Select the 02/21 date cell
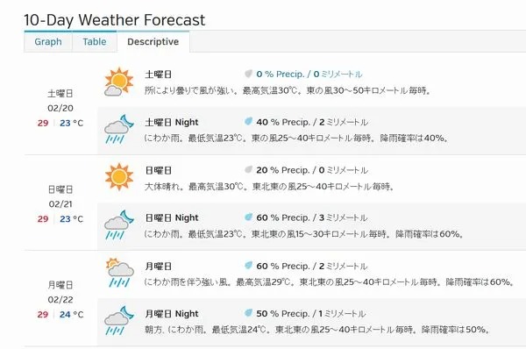 [x=60, y=204]
